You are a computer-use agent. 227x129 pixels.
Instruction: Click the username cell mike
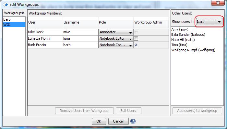(x=81, y=32)
